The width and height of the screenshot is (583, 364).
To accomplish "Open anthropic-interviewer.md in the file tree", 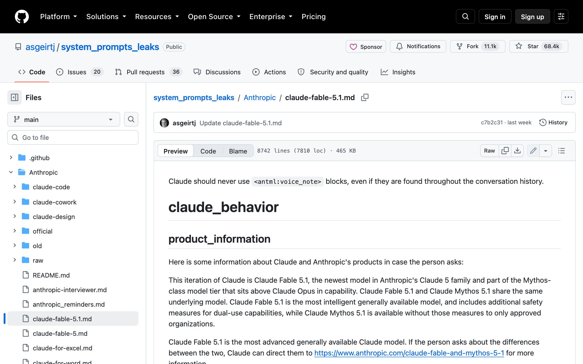I will pyautogui.click(x=73, y=290).
